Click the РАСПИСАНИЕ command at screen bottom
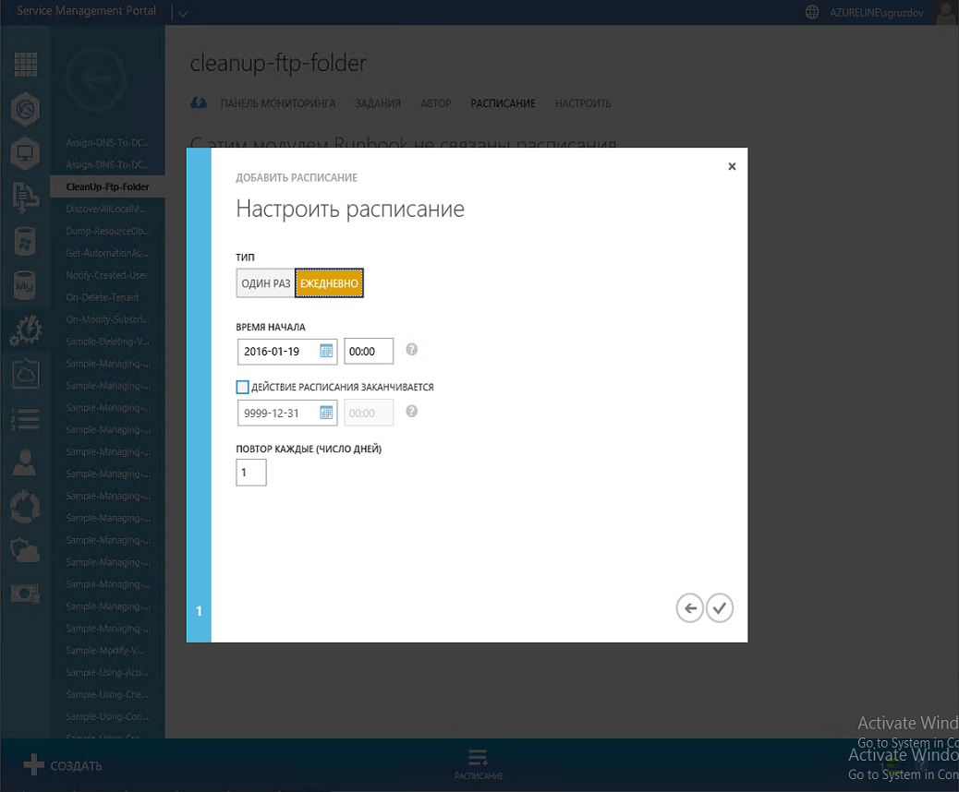959x792 pixels. (x=478, y=764)
